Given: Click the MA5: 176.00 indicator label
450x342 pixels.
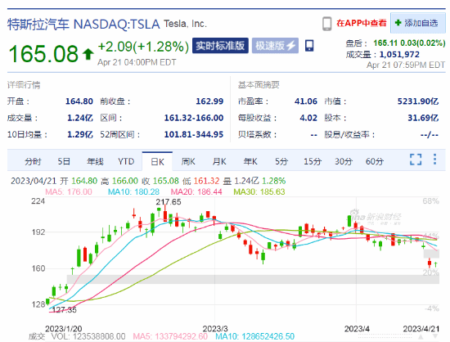Looking at the screenshot, I should point(69,191).
